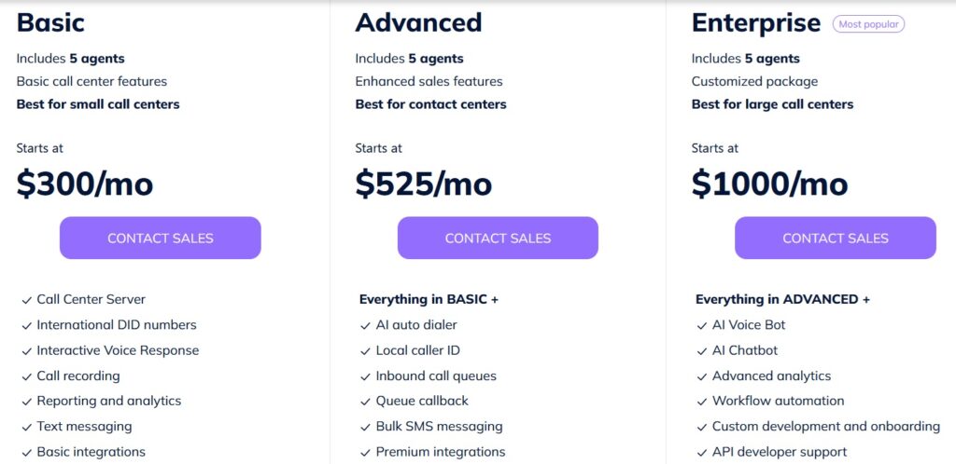Image resolution: width=956 pixels, height=464 pixels.
Task: Click the $300/mo Basic price
Action: (85, 184)
